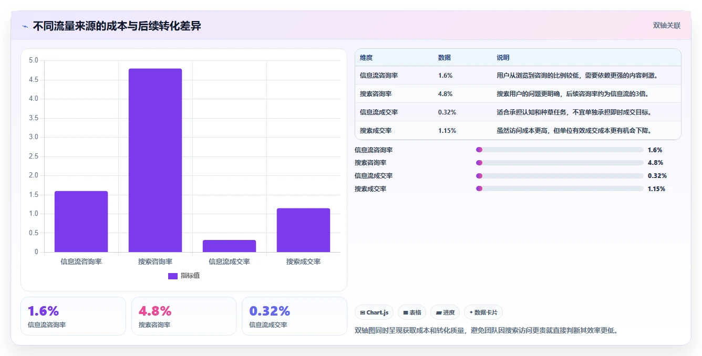Click the 维度 column header
Screen dimensions: 702x356
click(x=366, y=58)
